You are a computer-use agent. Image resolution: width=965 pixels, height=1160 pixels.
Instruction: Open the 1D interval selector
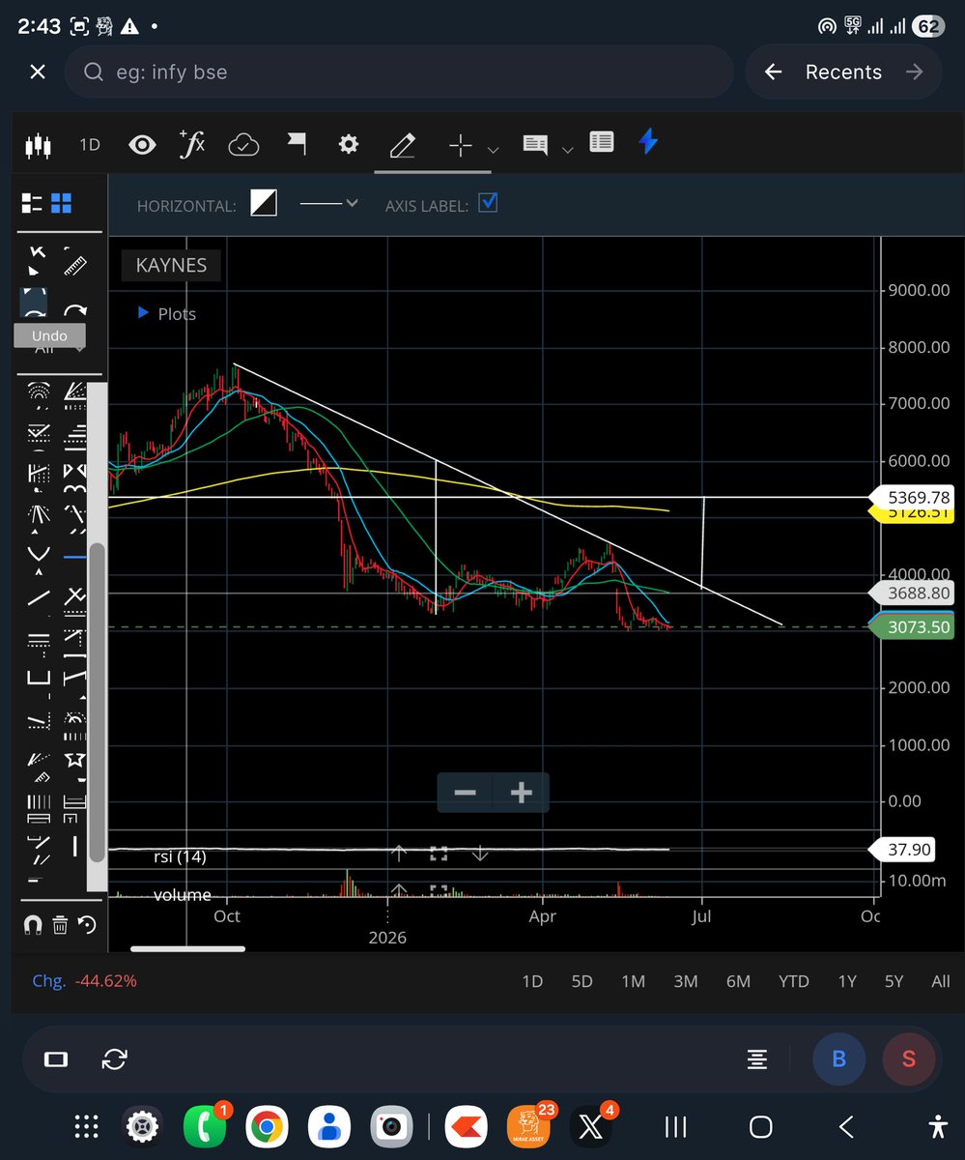(90, 145)
